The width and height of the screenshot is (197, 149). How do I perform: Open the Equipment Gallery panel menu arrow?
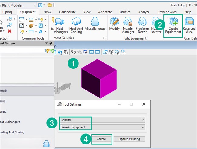46,43
